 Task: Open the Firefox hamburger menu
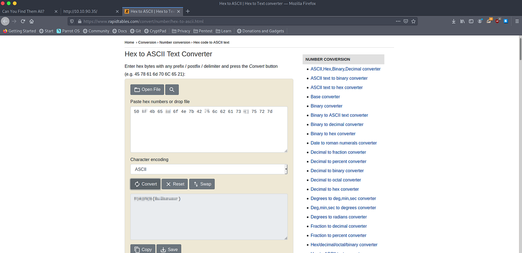tap(517, 21)
